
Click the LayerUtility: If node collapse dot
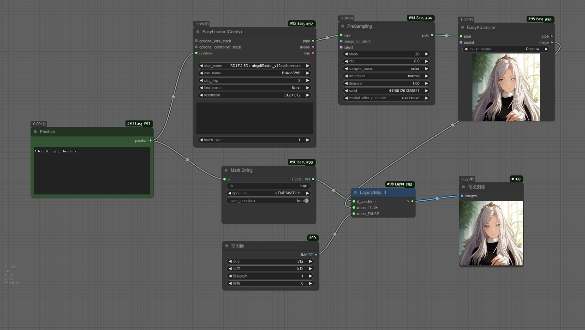coord(355,192)
